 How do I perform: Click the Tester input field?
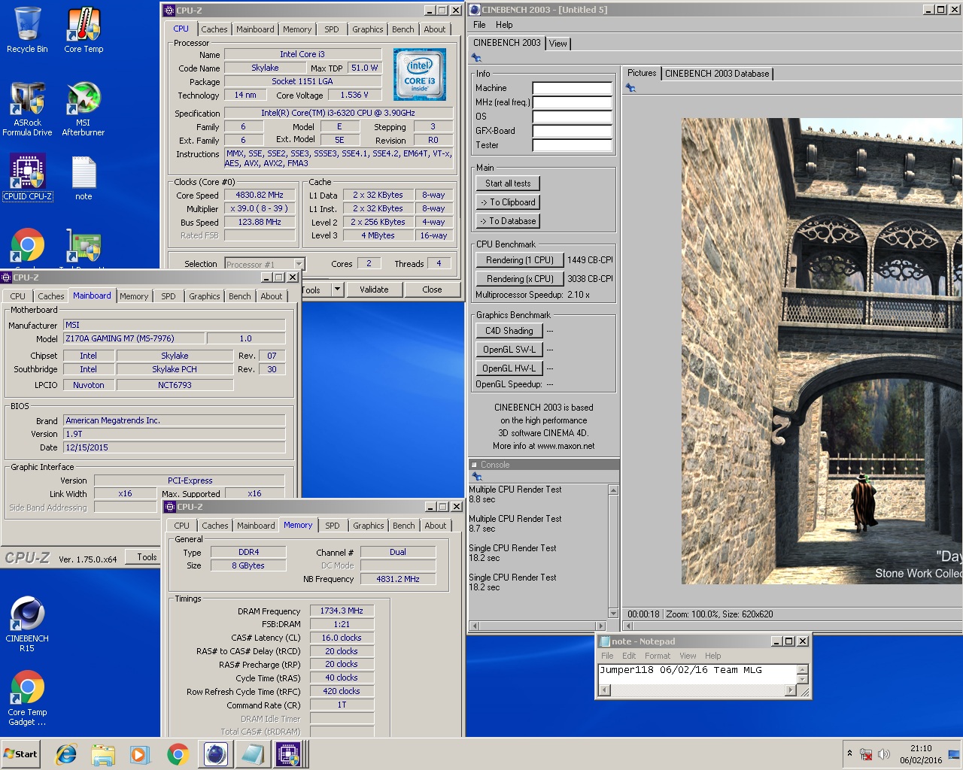[x=572, y=145]
